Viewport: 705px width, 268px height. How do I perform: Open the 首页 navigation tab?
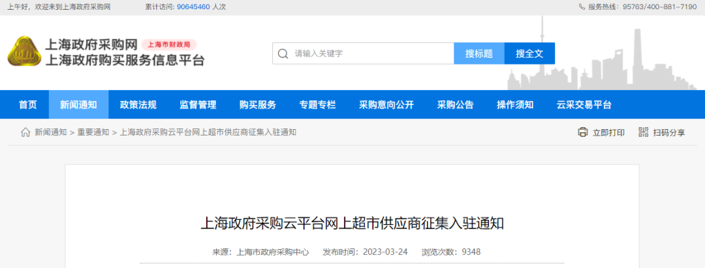[x=28, y=104]
